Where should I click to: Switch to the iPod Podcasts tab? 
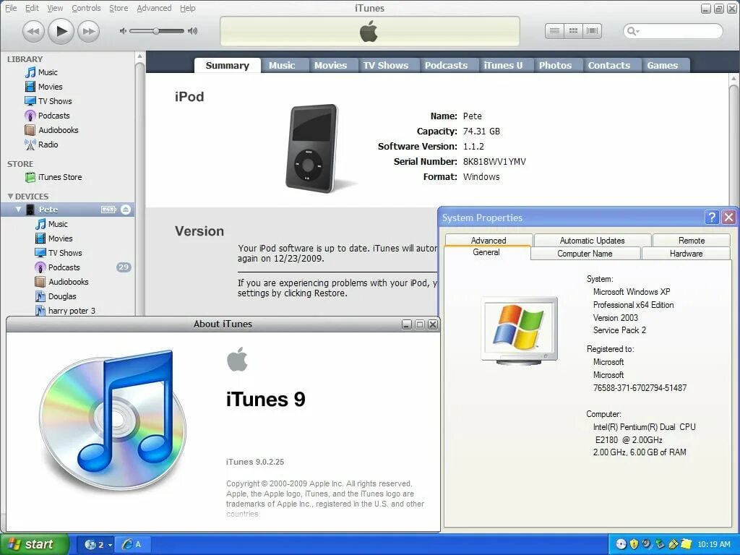[x=446, y=66]
